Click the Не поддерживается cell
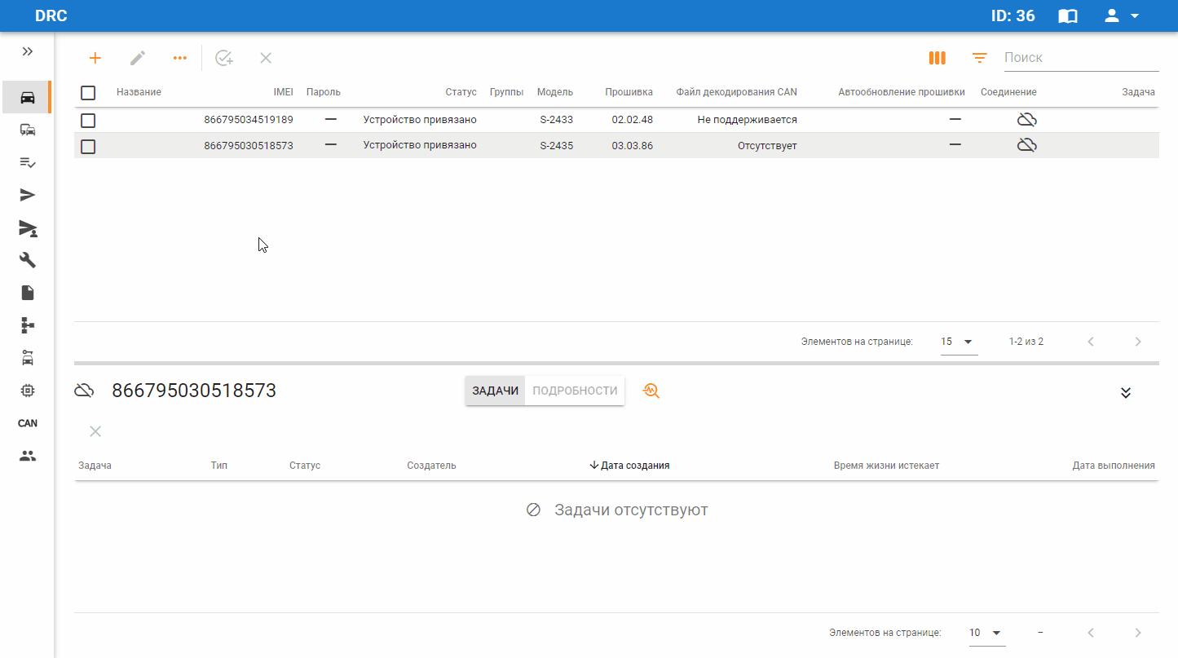 pos(747,120)
